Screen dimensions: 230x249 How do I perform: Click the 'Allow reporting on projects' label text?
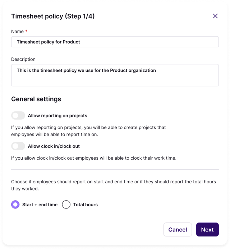click(x=57, y=116)
